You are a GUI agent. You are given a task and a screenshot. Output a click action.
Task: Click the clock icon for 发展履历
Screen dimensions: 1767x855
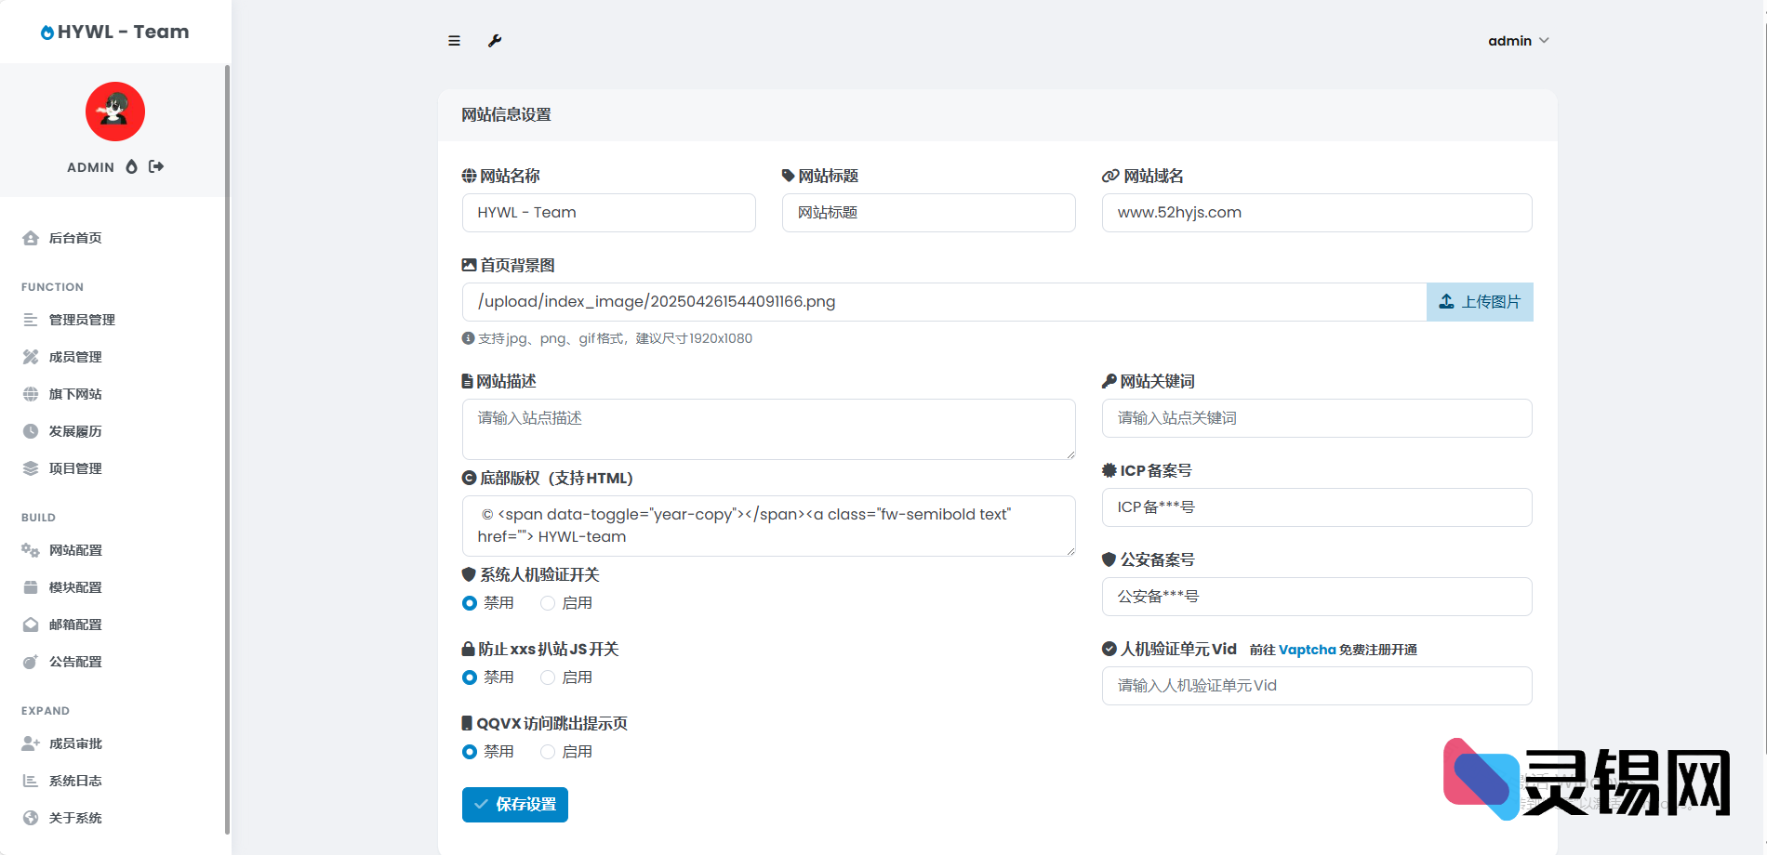[31, 431]
